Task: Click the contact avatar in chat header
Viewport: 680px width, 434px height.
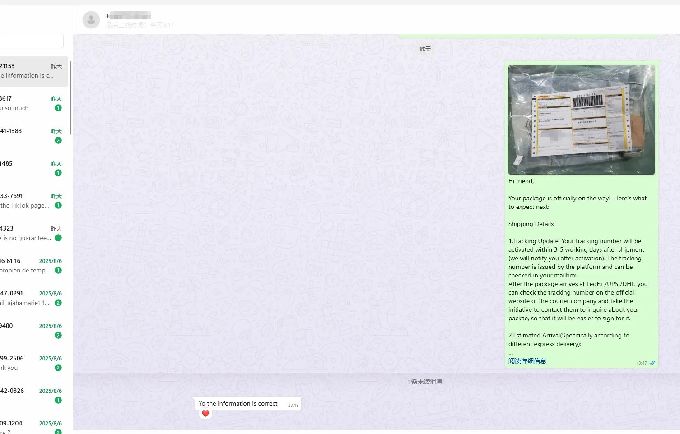Action: click(x=91, y=20)
